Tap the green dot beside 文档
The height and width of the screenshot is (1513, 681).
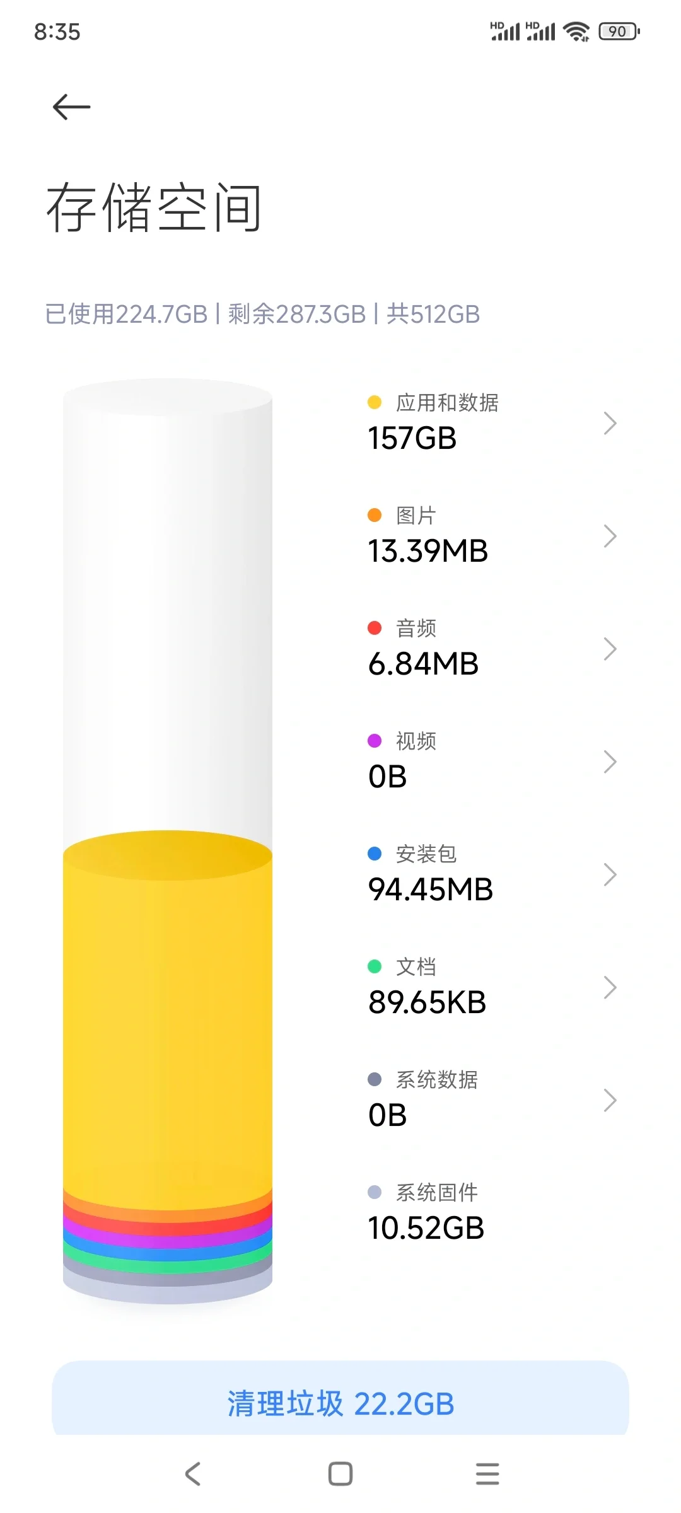(375, 966)
